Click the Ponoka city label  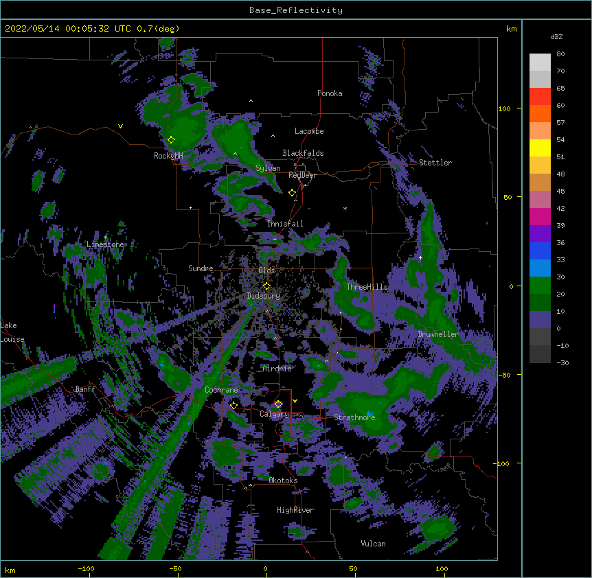tap(330, 93)
